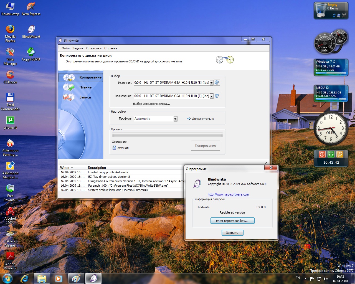Click the volume tray icon
This screenshot has height=284, width=355.
click(x=326, y=278)
